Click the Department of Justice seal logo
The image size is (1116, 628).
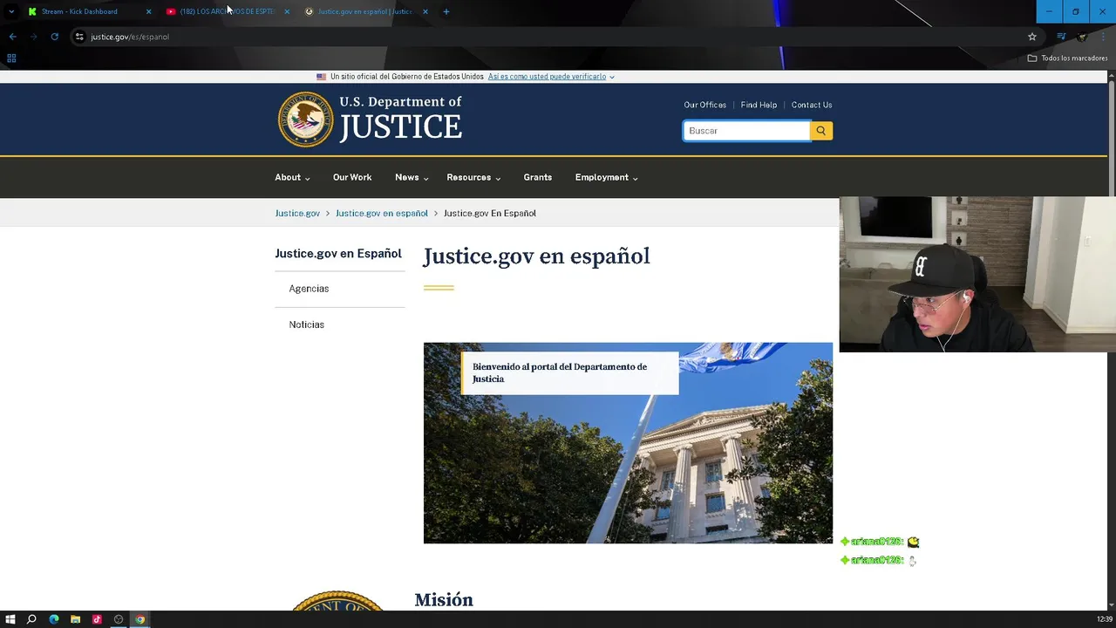(305, 119)
